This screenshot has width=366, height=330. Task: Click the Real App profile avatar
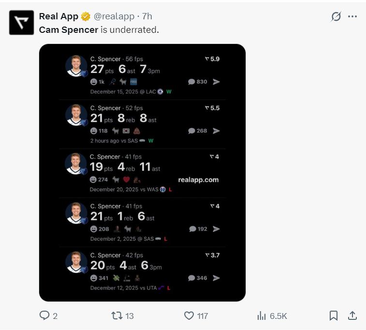coord(21,22)
